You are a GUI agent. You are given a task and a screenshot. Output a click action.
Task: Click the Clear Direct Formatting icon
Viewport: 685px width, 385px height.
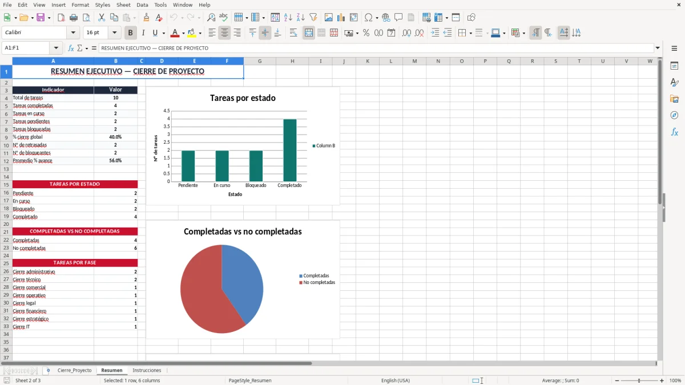[x=159, y=18]
